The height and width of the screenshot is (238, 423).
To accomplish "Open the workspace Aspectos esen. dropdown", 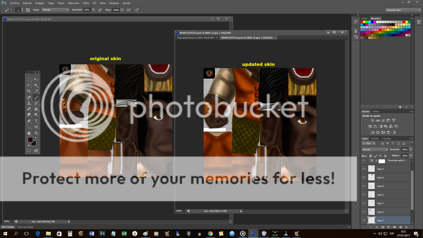I will [x=403, y=10].
